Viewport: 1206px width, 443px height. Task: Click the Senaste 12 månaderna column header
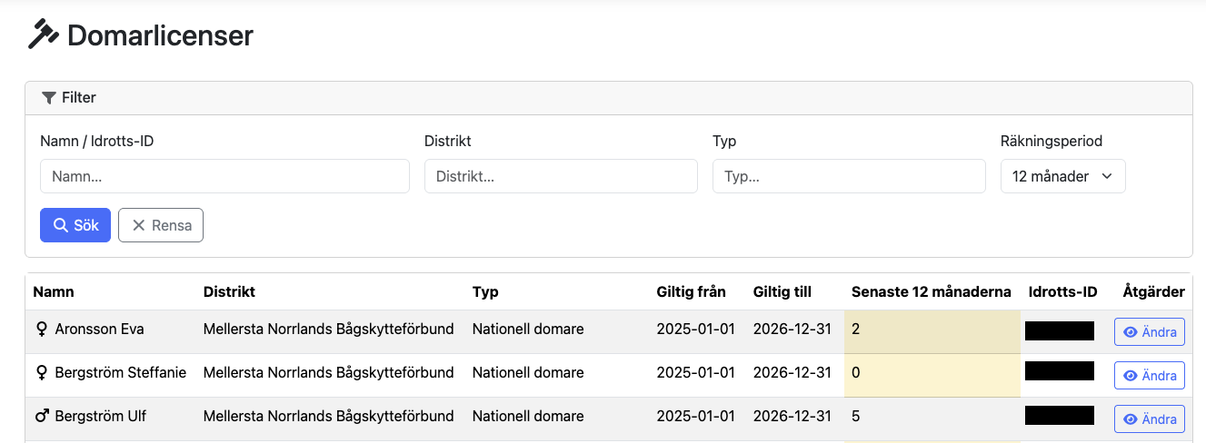tap(931, 292)
